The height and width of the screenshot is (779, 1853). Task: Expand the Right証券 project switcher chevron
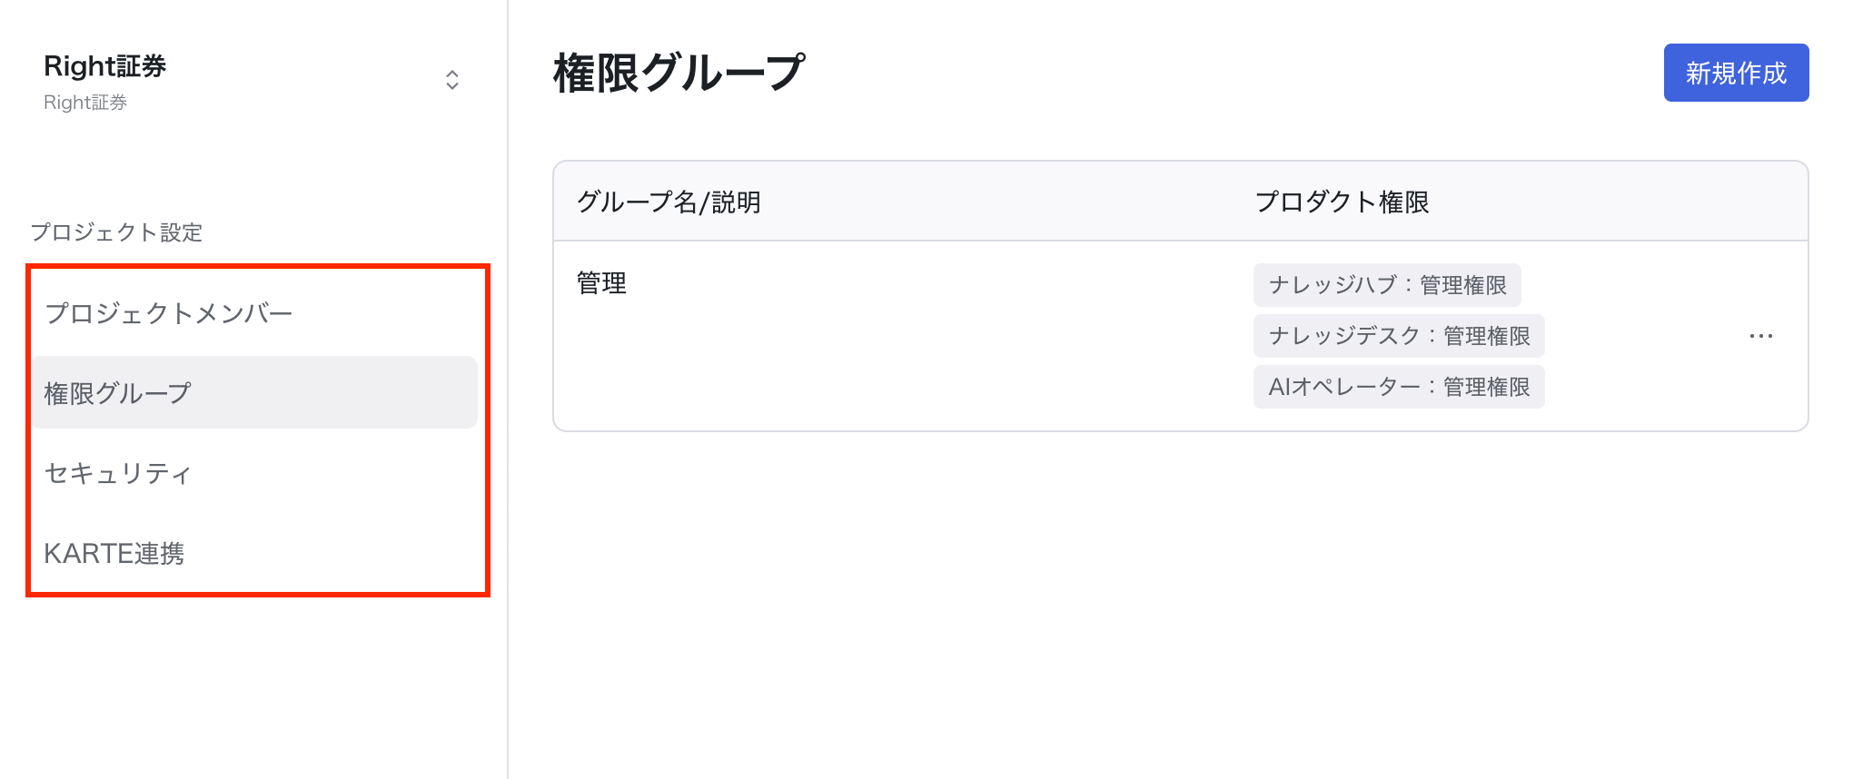coord(452,80)
